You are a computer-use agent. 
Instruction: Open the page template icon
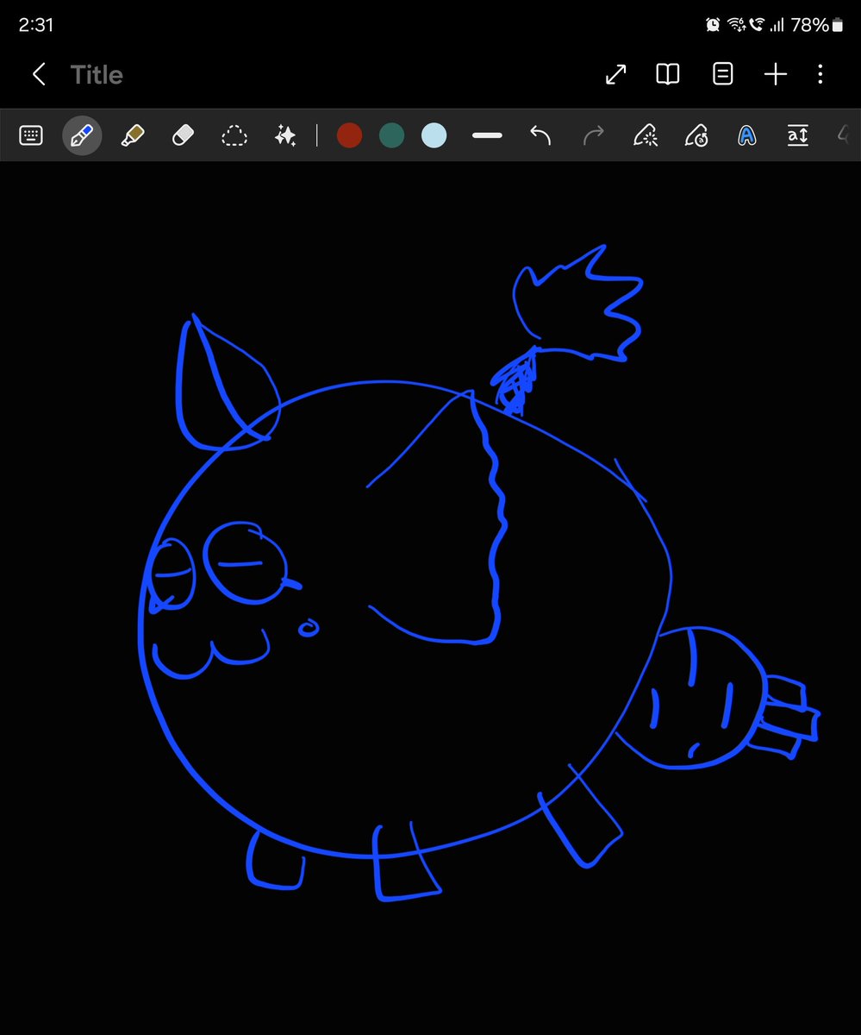click(723, 75)
